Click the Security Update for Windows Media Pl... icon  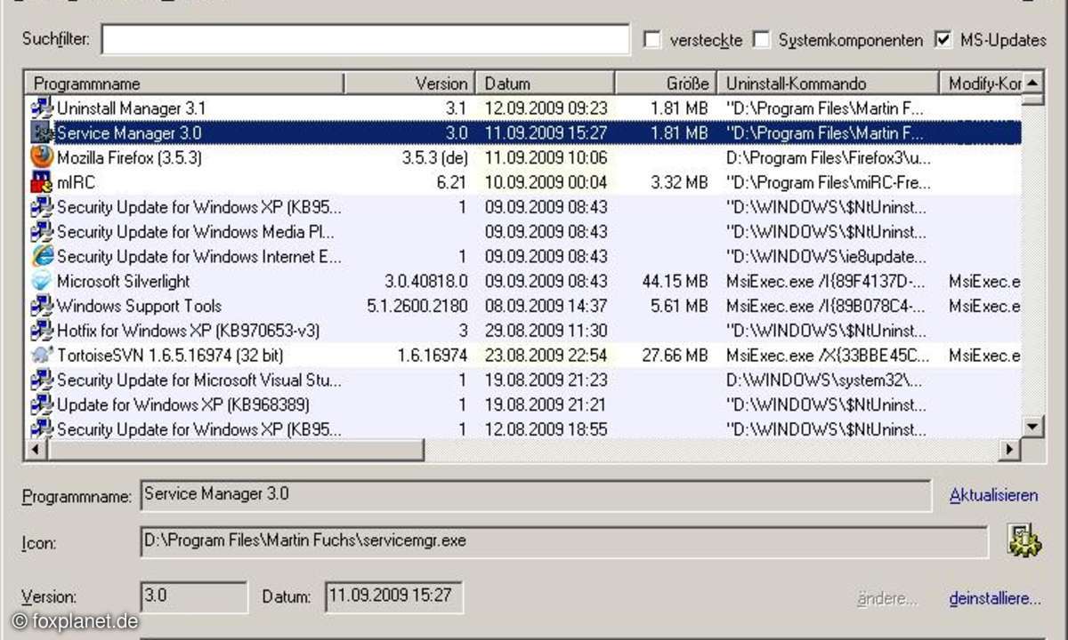(42, 232)
